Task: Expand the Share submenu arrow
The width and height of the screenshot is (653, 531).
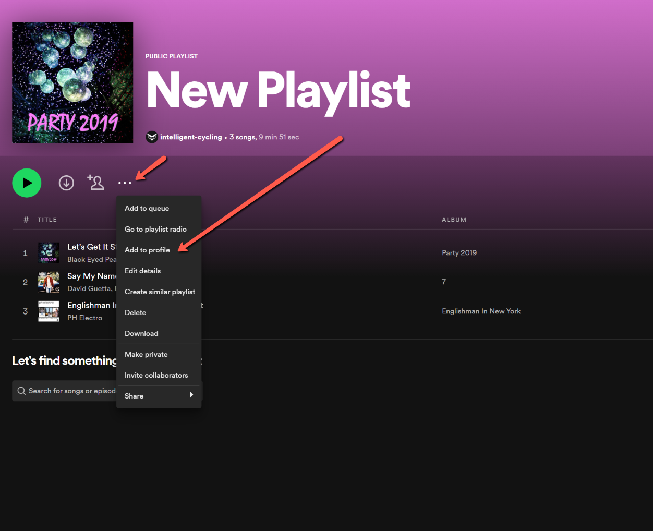Action: (191, 395)
